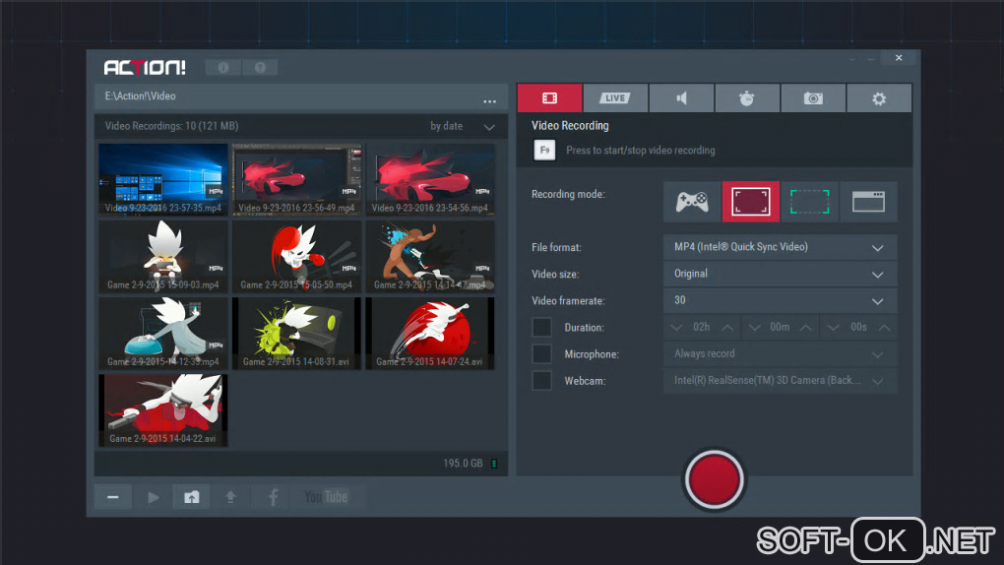
Task: Click the Action! logo
Action: tap(145, 67)
